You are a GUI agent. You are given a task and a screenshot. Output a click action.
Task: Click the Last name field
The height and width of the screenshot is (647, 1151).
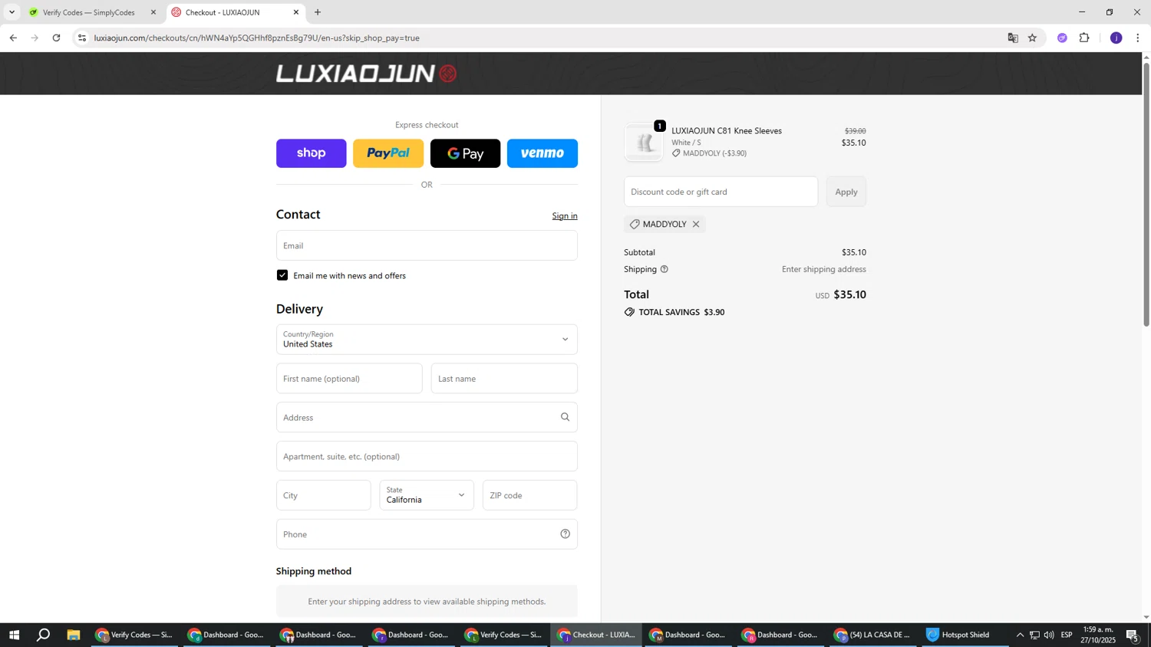(504, 379)
